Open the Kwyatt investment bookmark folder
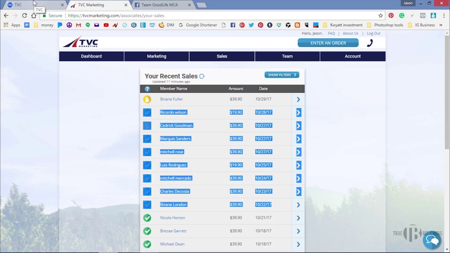450x253 pixels. (x=342, y=25)
